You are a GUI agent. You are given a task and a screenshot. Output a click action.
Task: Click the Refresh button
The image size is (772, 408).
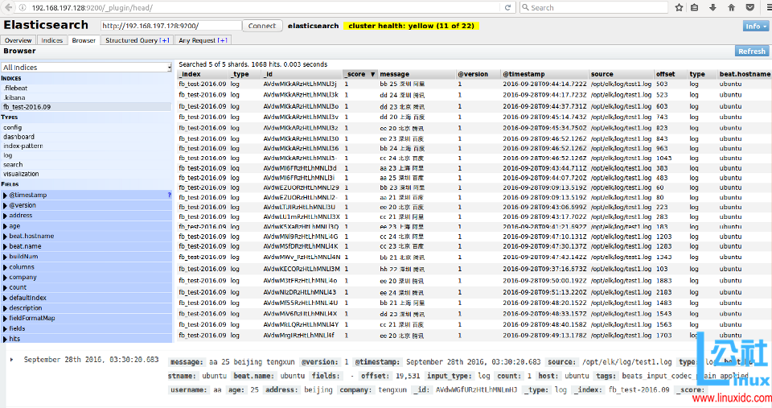752,51
